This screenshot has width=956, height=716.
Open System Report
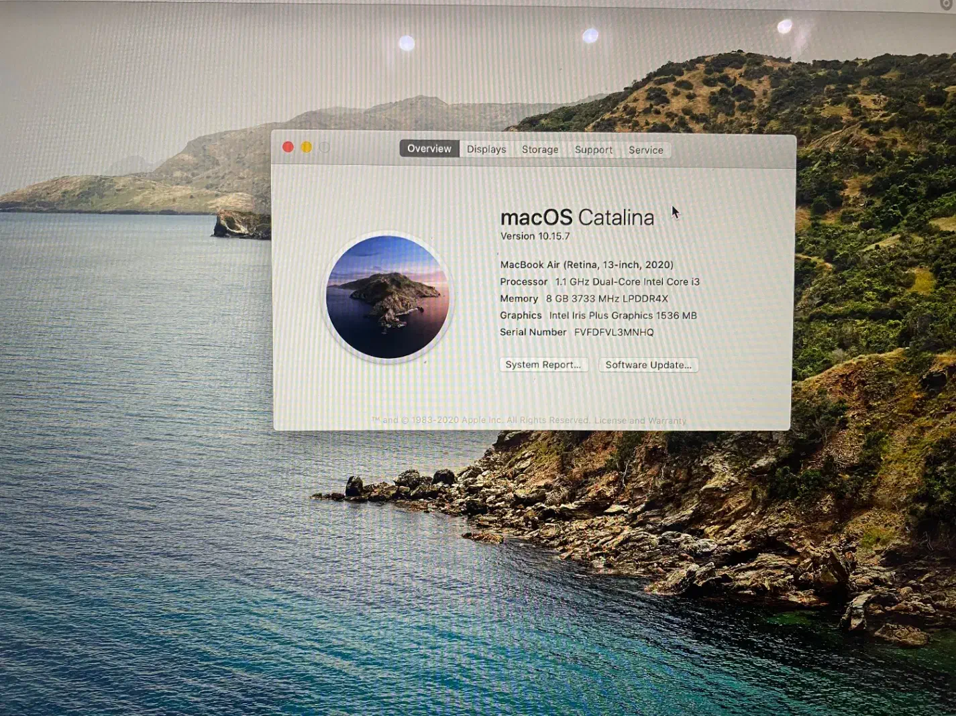[543, 365]
